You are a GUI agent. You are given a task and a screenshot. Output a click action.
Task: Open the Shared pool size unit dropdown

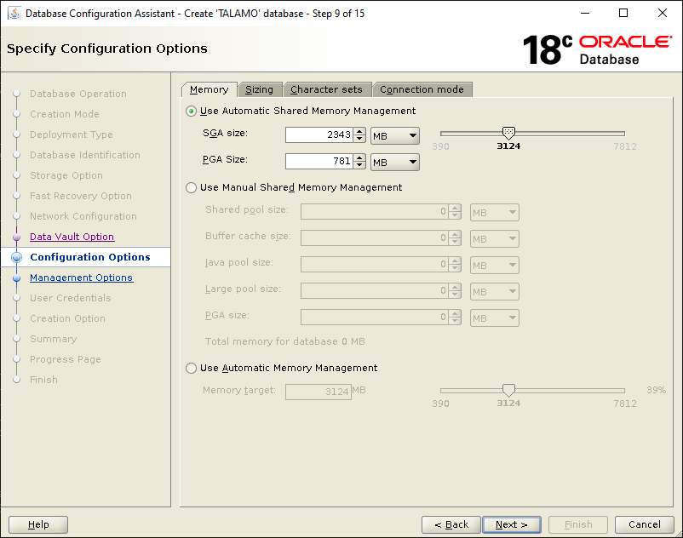pos(495,213)
